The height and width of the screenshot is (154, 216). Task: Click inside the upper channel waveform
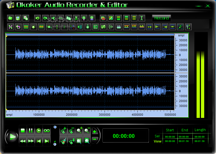[x=90, y=54]
